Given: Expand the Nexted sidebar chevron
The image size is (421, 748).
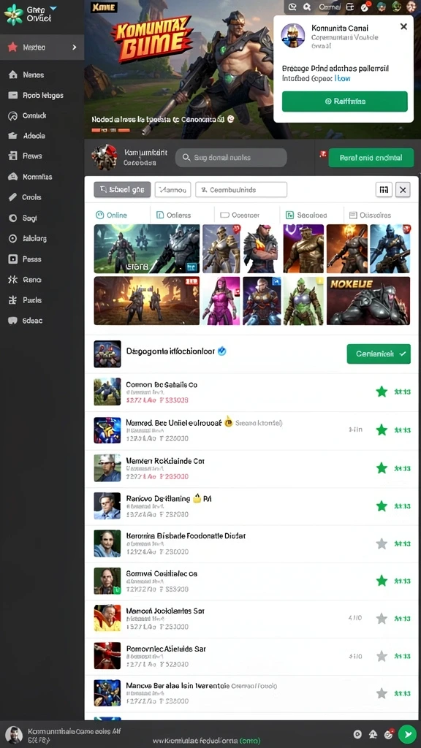Looking at the screenshot, I should point(74,47).
